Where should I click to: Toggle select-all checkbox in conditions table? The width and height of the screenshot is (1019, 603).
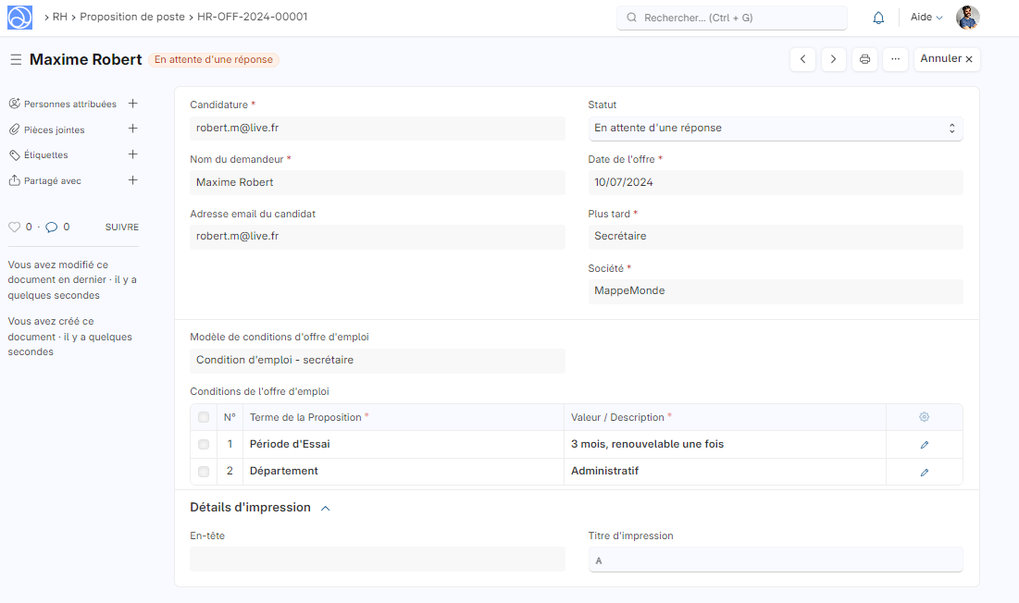[204, 417]
